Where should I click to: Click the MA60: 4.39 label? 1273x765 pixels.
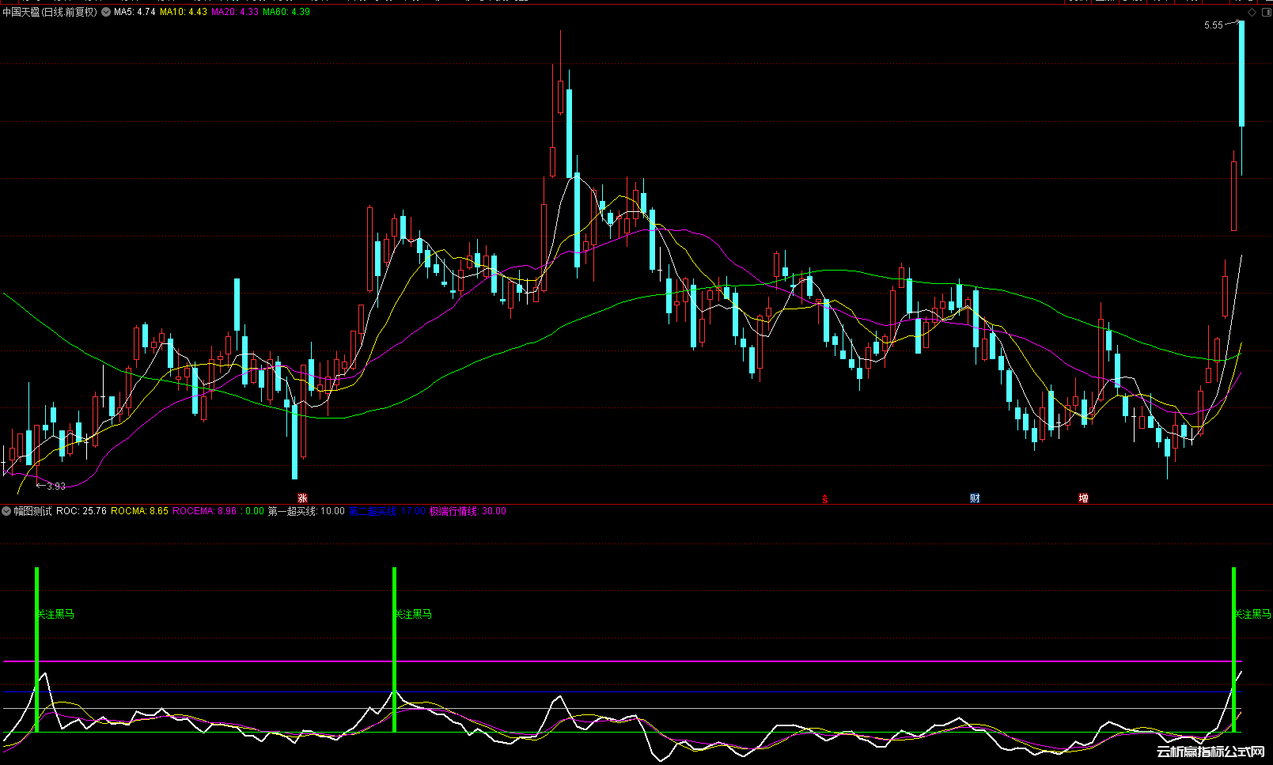pos(286,12)
